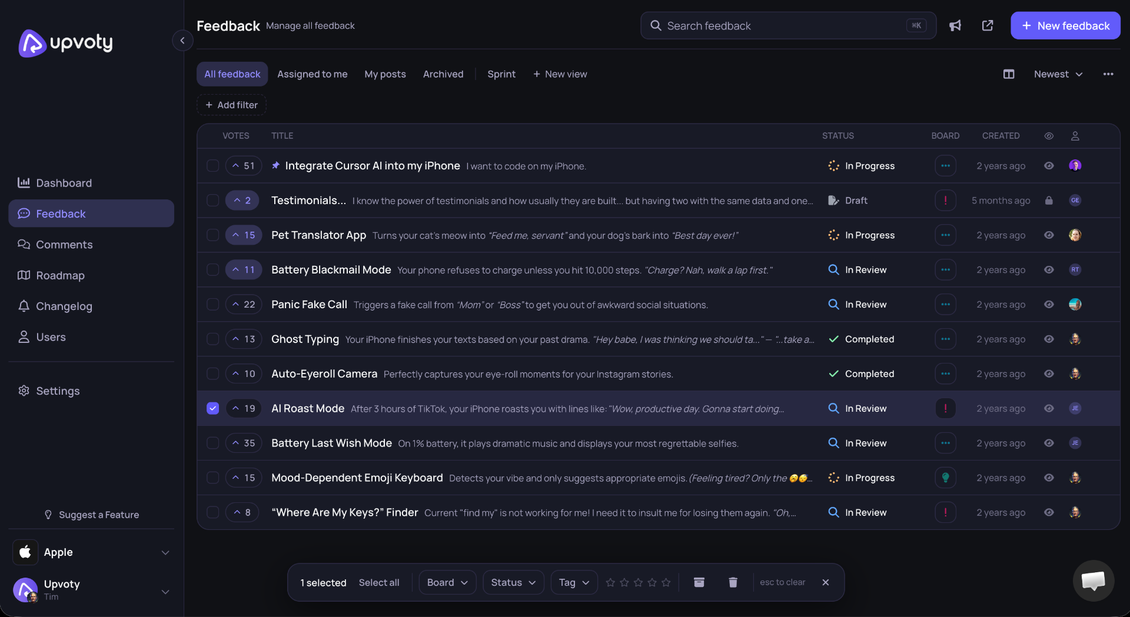Click the Apple company logo icon

[25, 552]
